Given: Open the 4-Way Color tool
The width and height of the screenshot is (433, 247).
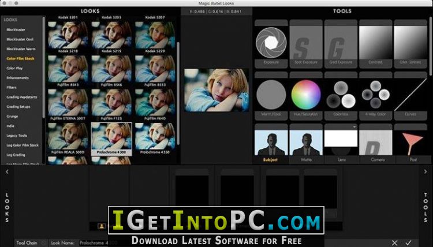Looking at the screenshot, I should (x=376, y=95).
